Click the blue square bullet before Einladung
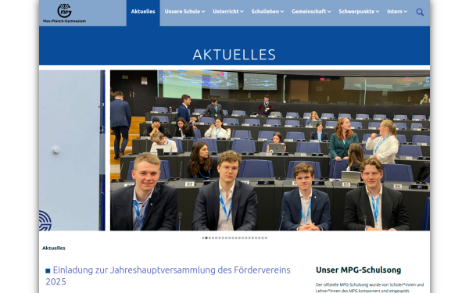This screenshot has height=293, width=469. coord(48,270)
